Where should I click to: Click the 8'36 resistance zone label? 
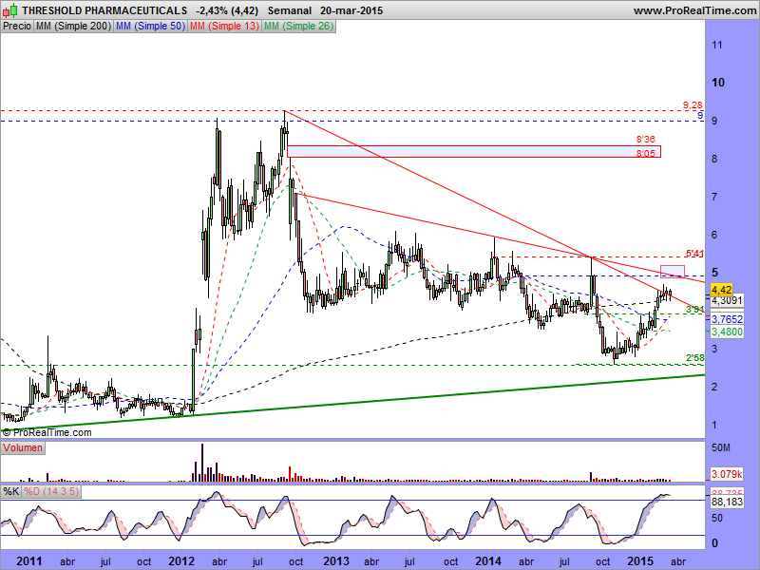(646, 139)
